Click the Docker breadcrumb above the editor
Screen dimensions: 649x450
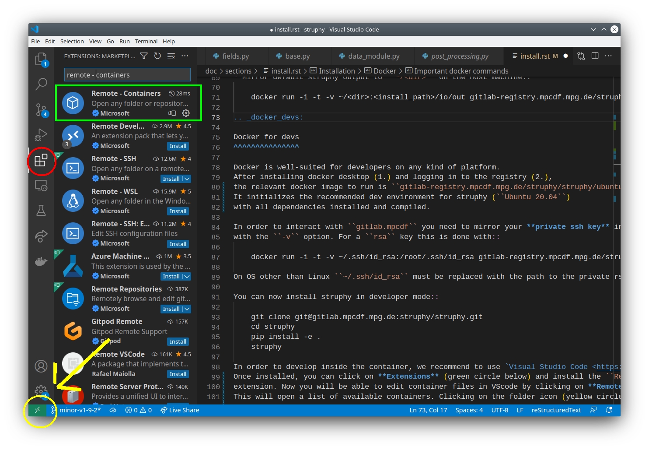pyautogui.click(x=384, y=70)
